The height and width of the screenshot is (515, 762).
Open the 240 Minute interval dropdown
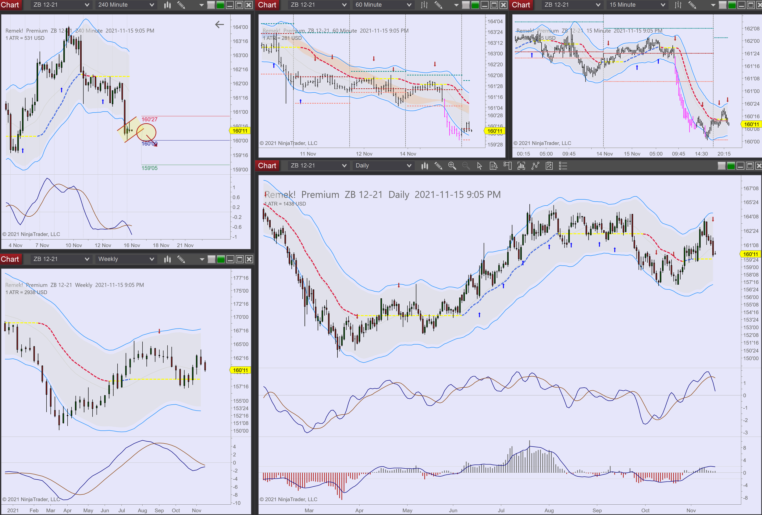pos(126,5)
